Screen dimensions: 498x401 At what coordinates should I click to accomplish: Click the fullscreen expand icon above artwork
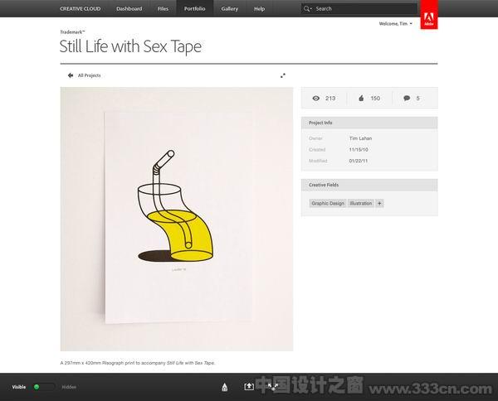(283, 75)
